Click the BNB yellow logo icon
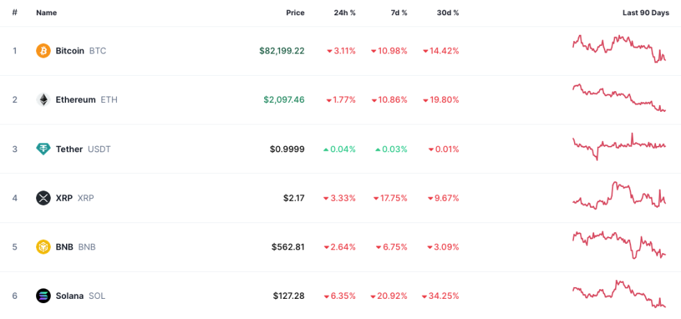This screenshot has height=319, width=681. tap(43, 247)
